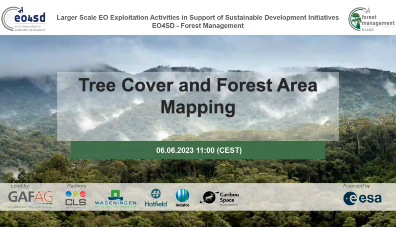
Task: Click the "Lead by" label
Action: 20,186
